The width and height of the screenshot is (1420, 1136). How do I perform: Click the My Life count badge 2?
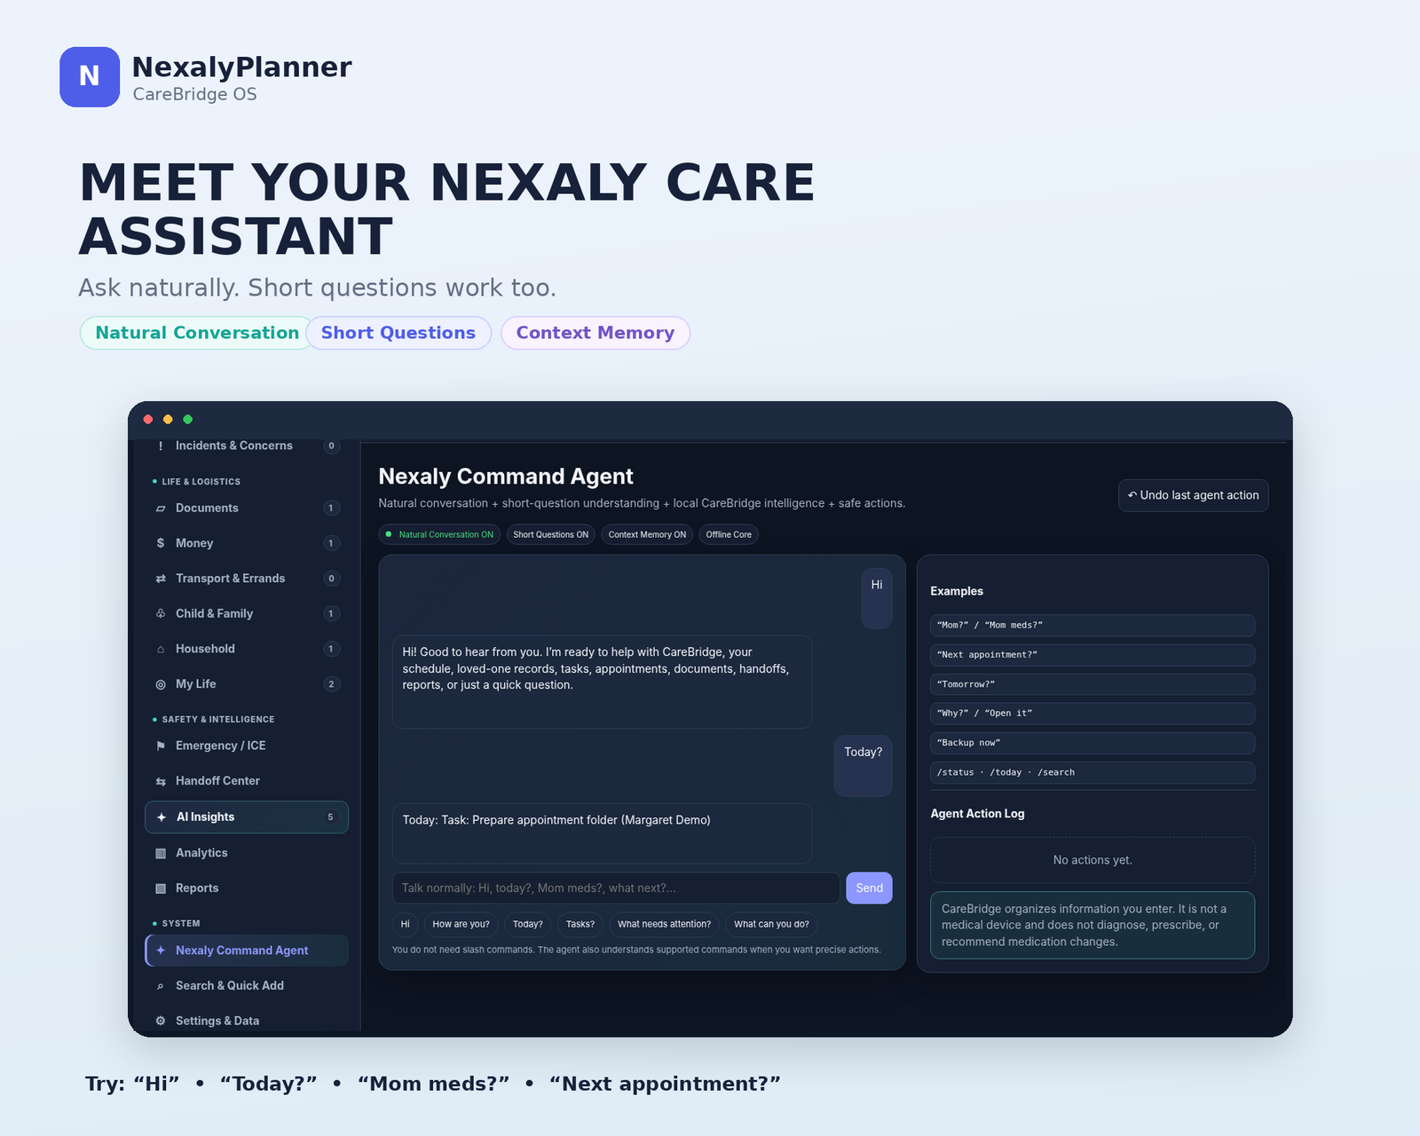[x=331, y=684]
